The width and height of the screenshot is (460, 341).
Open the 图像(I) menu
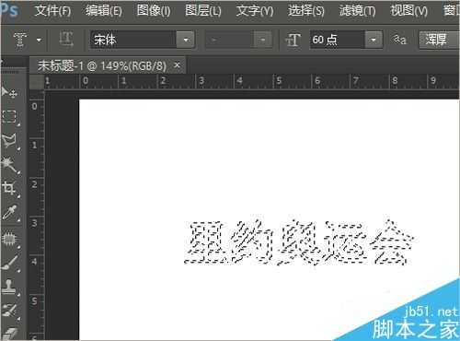(154, 11)
